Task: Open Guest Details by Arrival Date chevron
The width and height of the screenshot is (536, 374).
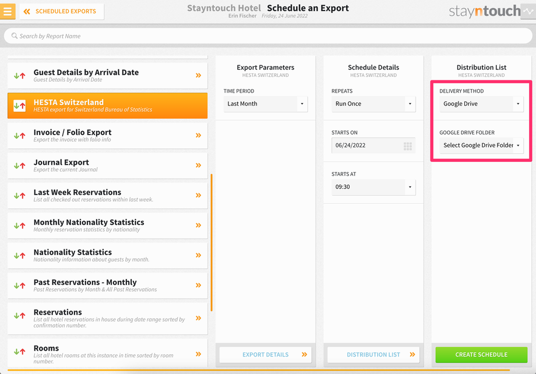Action: pos(198,76)
